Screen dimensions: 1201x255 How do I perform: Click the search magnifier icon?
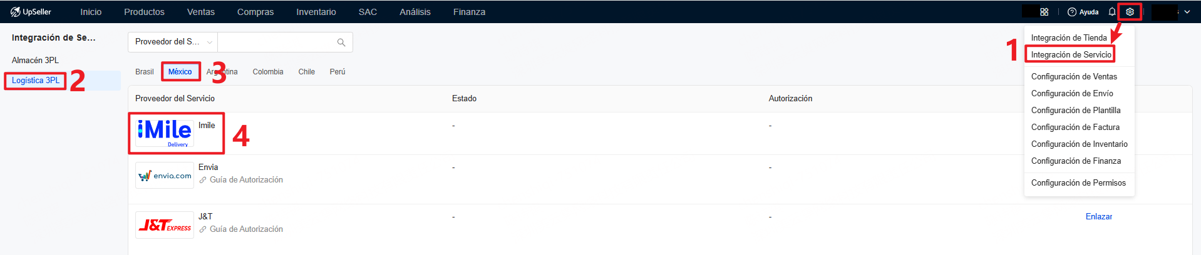pos(341,42)
